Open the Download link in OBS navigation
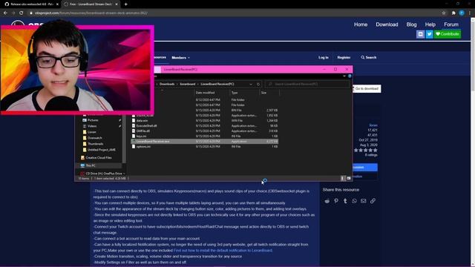 coord(387,24)
